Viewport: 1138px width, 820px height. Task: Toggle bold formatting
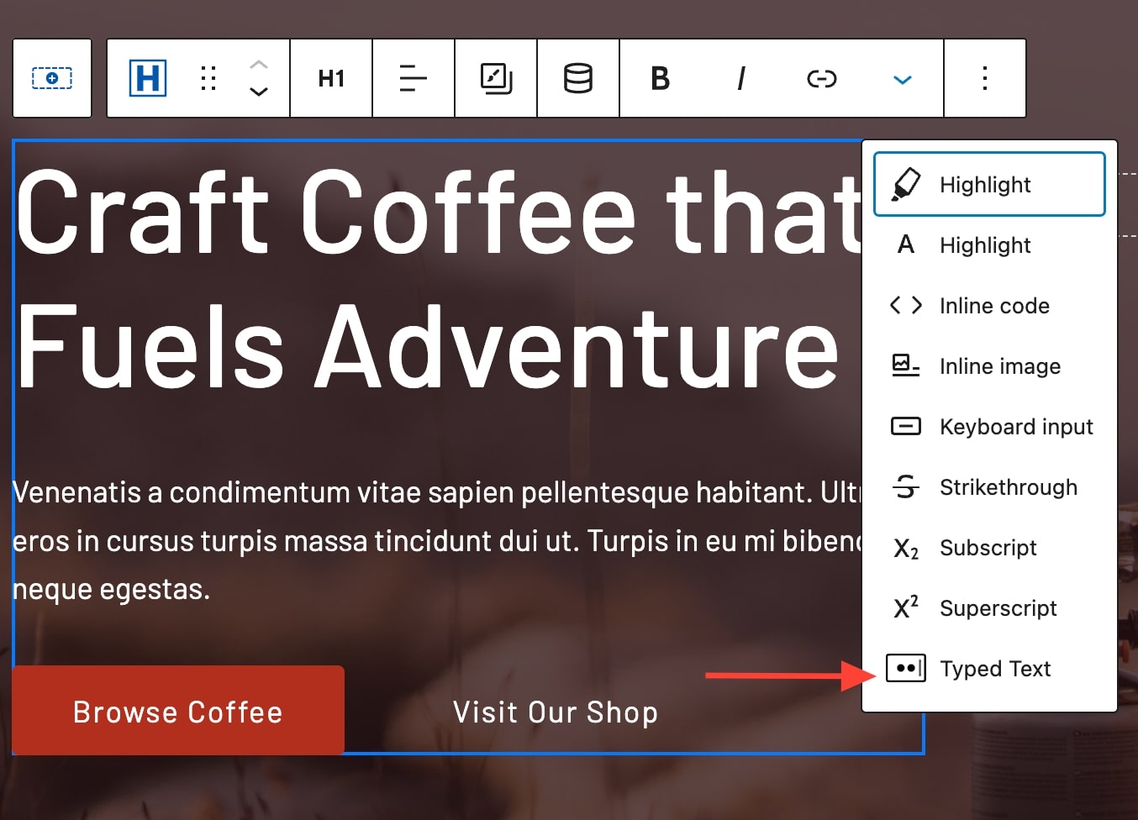pos(661,78)
